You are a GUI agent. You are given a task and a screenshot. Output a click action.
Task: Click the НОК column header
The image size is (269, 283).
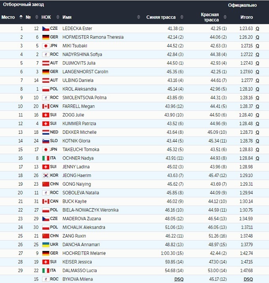point(46,17)
